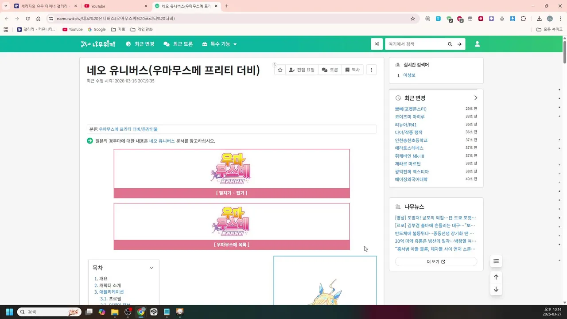Viewport: 567px width, 319px height.
Task: Jump to section 1. 개요
Action: [101, 279]
